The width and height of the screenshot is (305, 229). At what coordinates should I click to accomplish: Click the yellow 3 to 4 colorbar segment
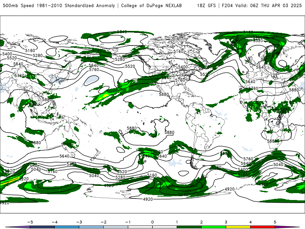coord(238,227)
